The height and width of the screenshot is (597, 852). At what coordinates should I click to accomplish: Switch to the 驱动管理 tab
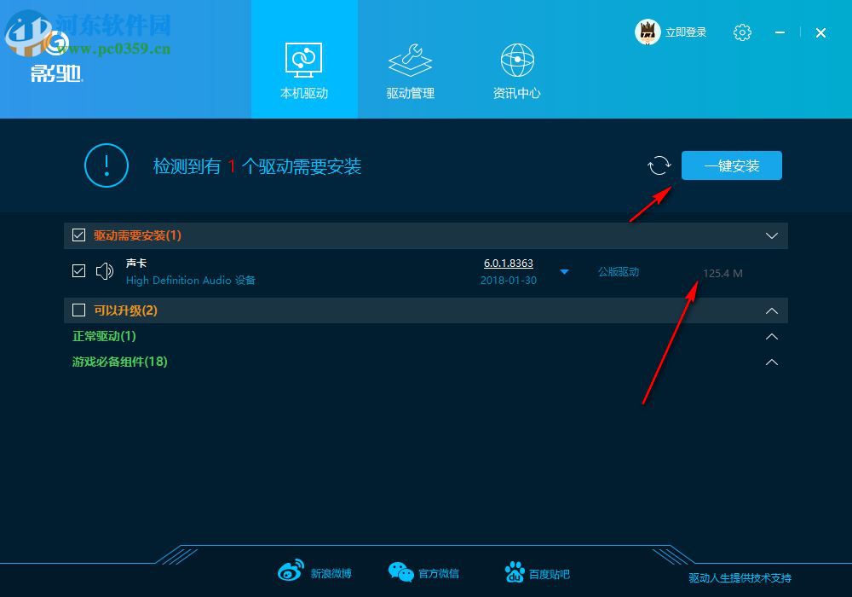pos(410,72)
